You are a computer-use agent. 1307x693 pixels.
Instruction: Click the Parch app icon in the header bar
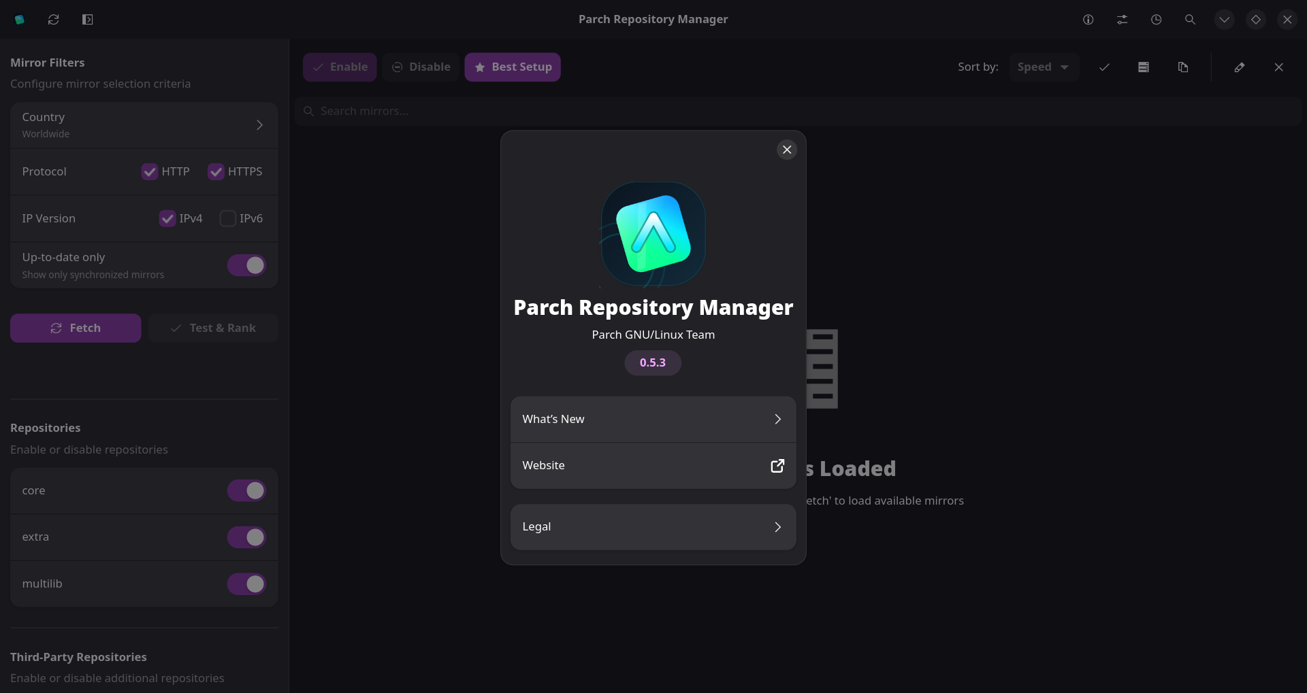tap(20, 20)
